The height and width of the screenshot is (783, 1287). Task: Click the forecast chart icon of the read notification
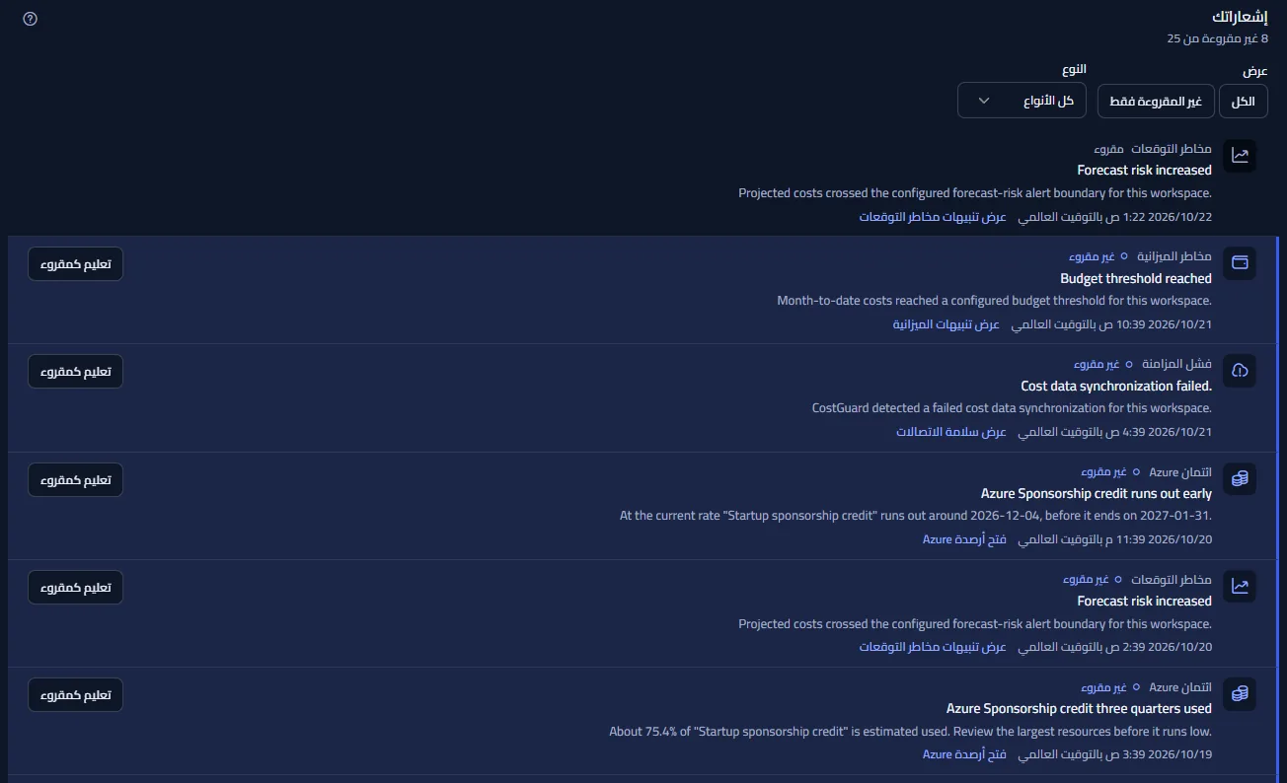click(x=1240, y=156)
